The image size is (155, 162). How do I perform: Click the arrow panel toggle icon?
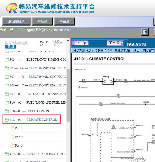pos(145,32)
